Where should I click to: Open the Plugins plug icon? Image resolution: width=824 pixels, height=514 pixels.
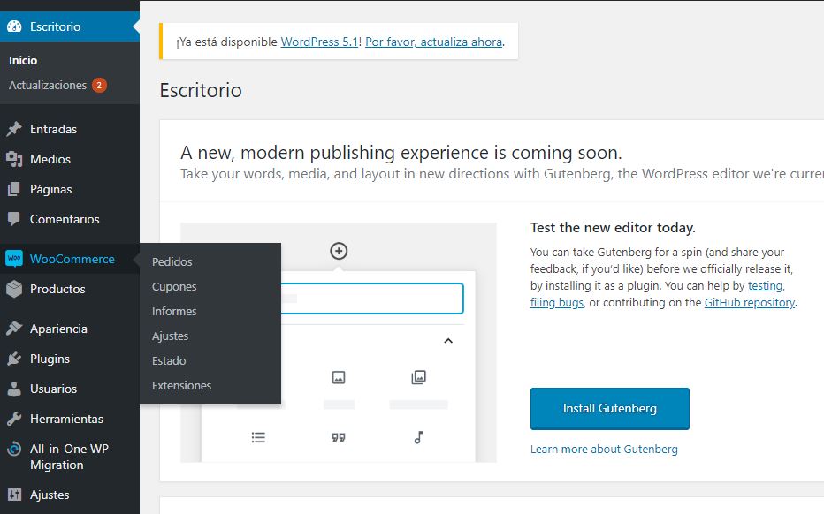tap(14, 360)
